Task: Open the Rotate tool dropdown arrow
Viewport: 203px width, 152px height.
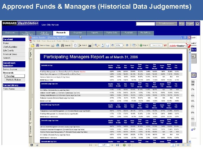Action: (136, 45)
